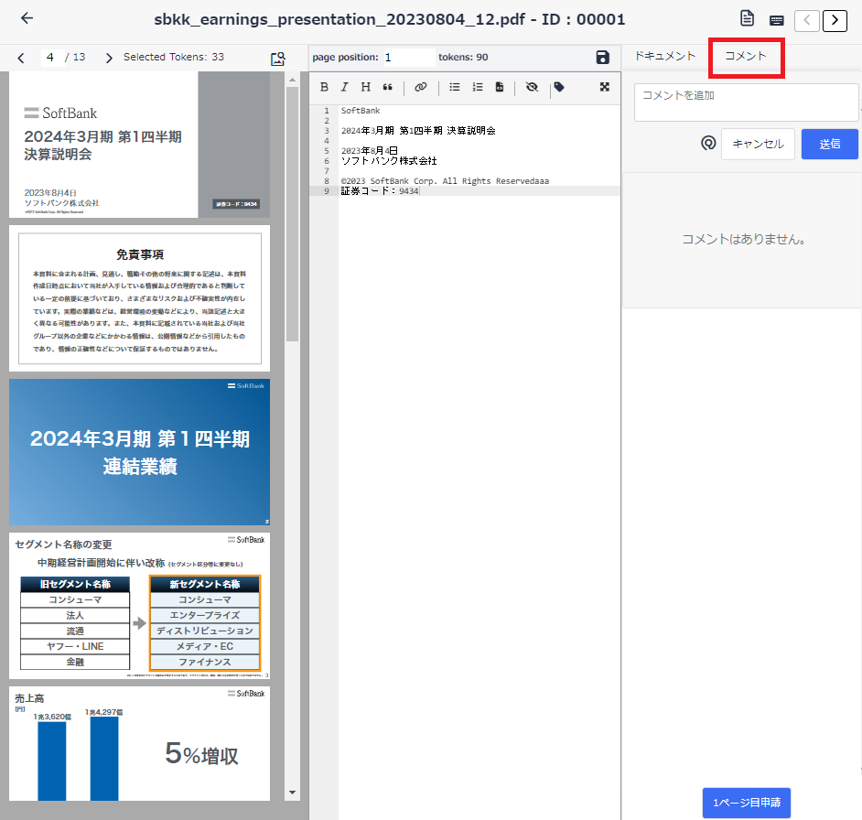Switch to the ドキュメント tab

tap(665, 56)
